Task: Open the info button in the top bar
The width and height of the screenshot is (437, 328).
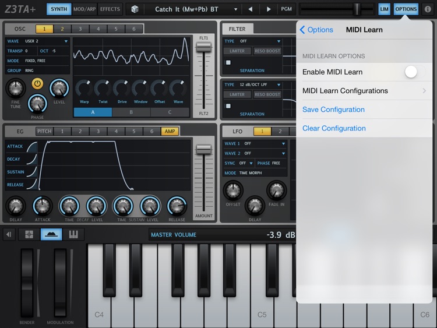Action: pyautogui.click(x=428, y=9)
